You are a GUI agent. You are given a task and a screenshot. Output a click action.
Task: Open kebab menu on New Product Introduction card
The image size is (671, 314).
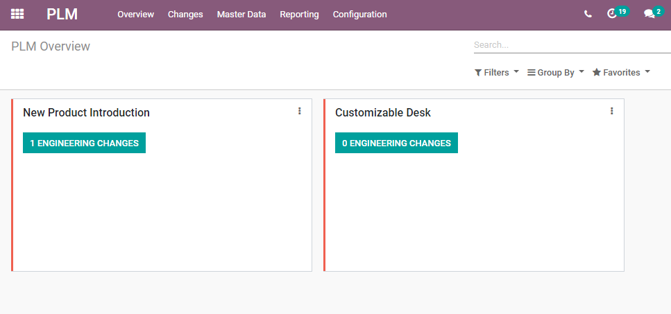coord(300,111)
